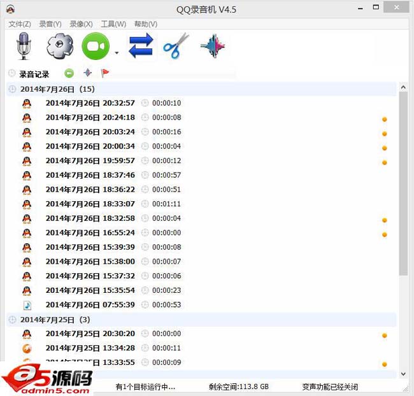This screenshot has width=414, height=396.
Task: Open the 文件(Z) menu
Action: point(20,24)
